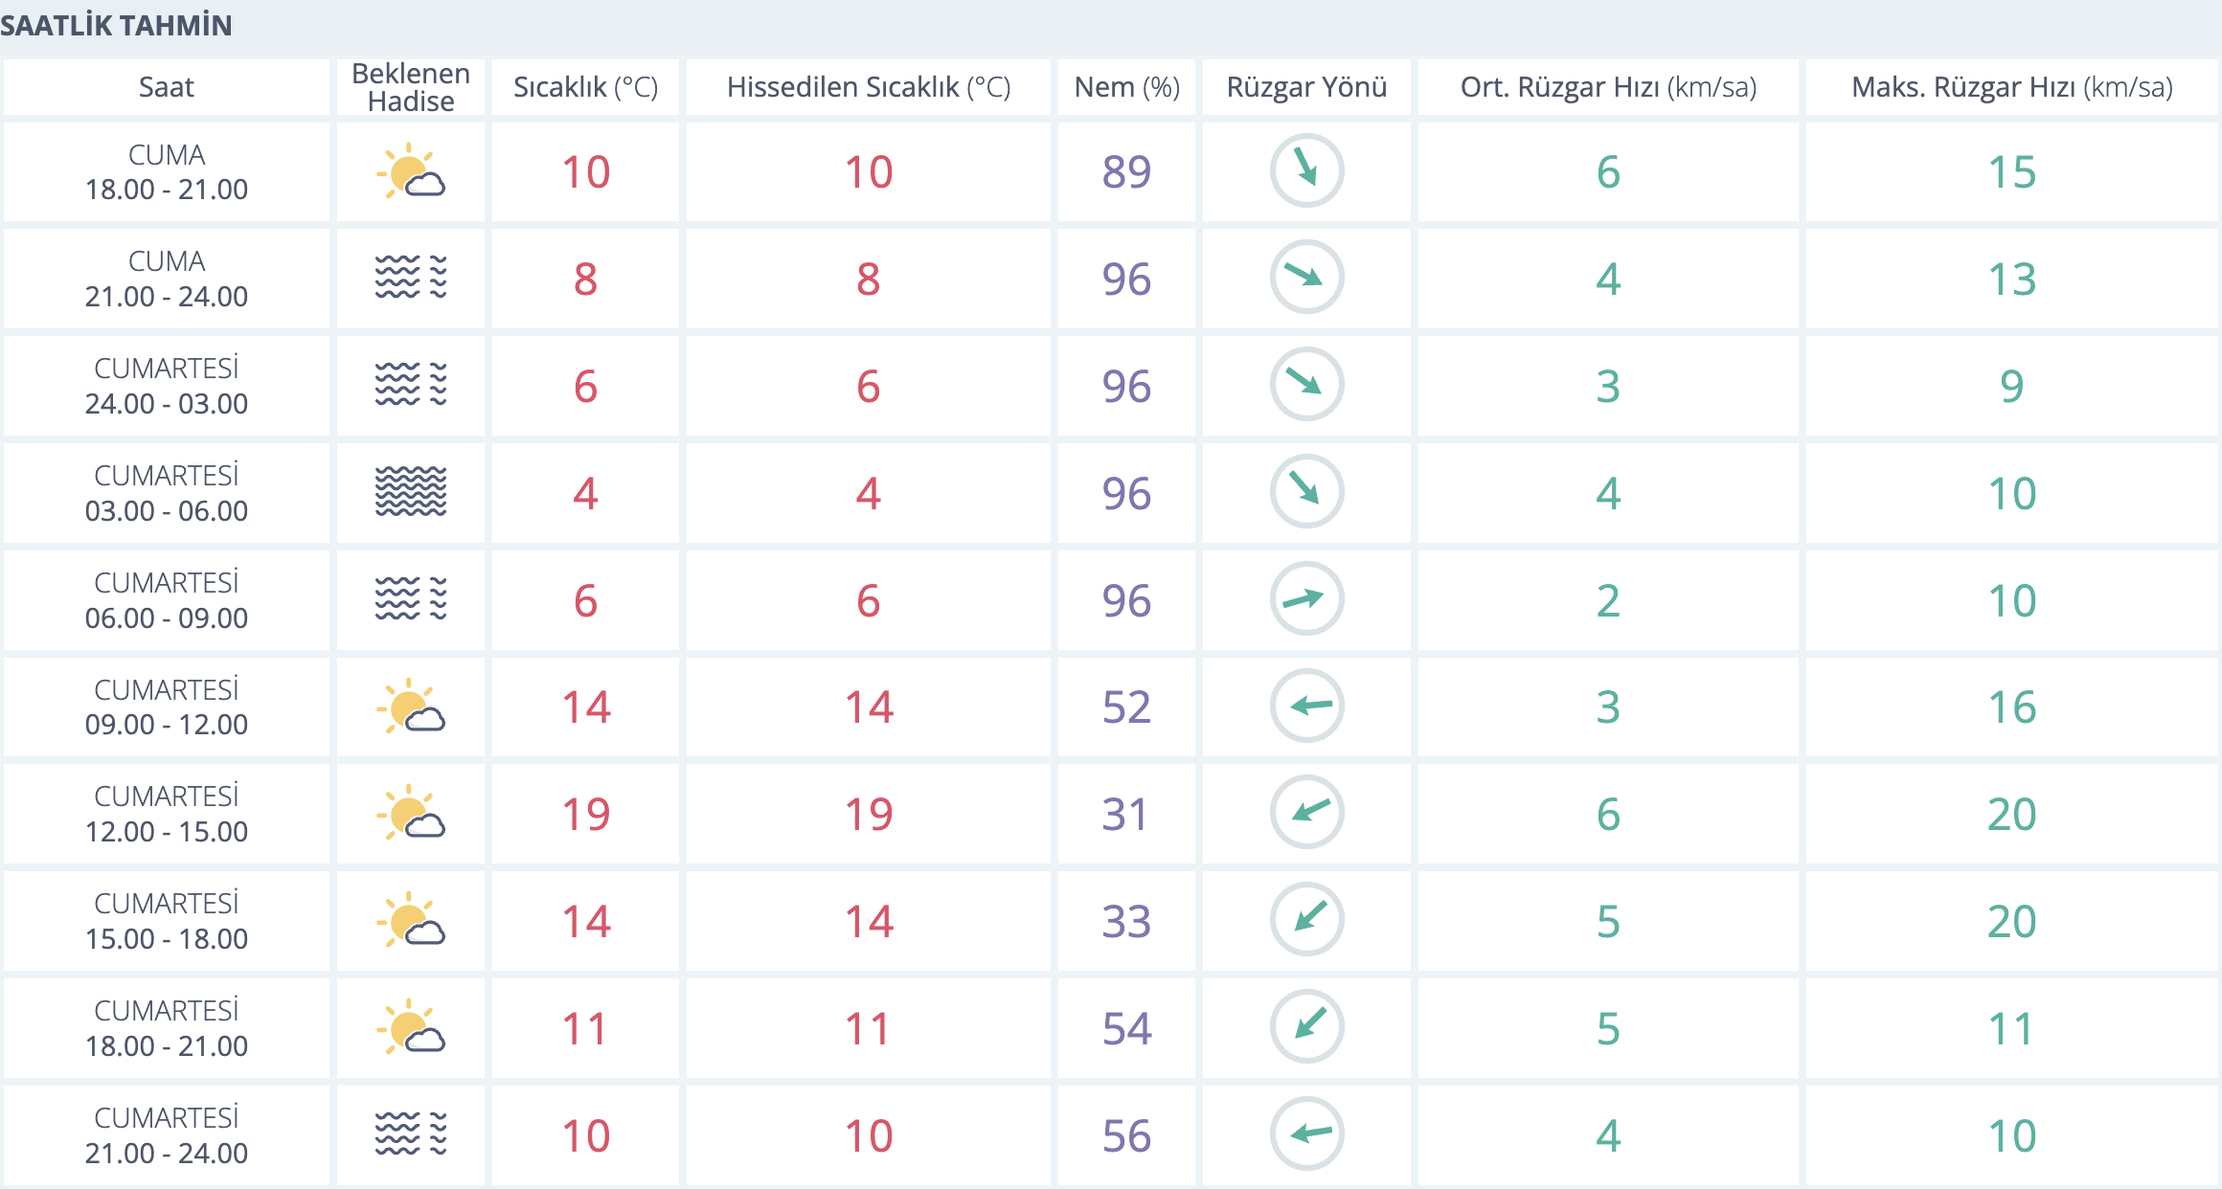Click the wind direction arrow for CUMA 21.00 - 24.00
This screenshot has width=2222, height=1189.
1307,278
